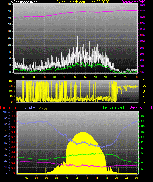The height and width of the screenshot is (182, 153).
Task: Click the Windspeed (mph) axis title
Action: (x=25, y=2)
